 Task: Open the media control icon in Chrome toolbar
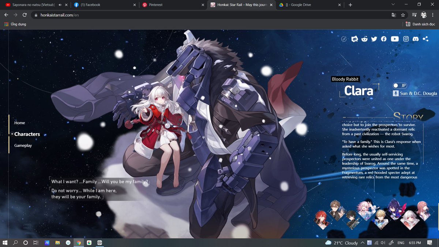[414, 15]
